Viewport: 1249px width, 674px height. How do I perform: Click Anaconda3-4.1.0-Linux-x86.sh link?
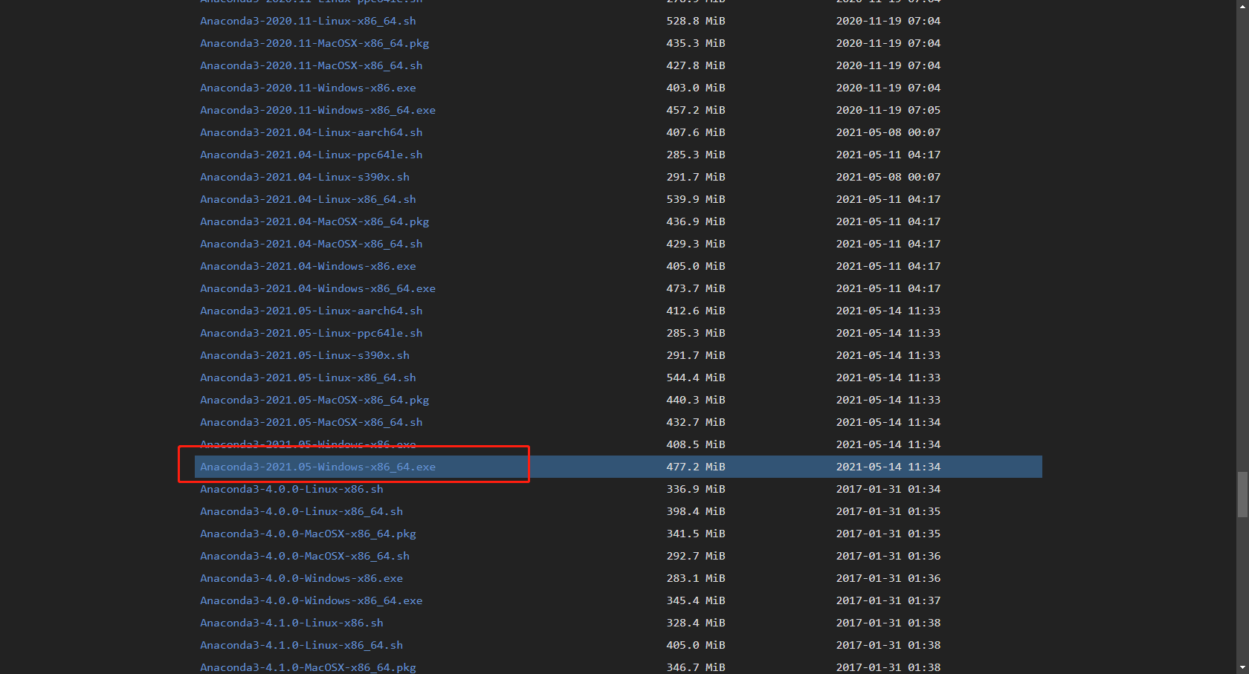click(x=291, y=623)
